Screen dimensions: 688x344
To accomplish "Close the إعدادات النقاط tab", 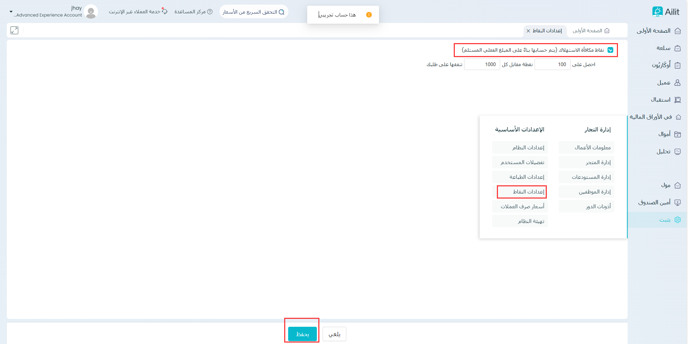I will point(528,31).
